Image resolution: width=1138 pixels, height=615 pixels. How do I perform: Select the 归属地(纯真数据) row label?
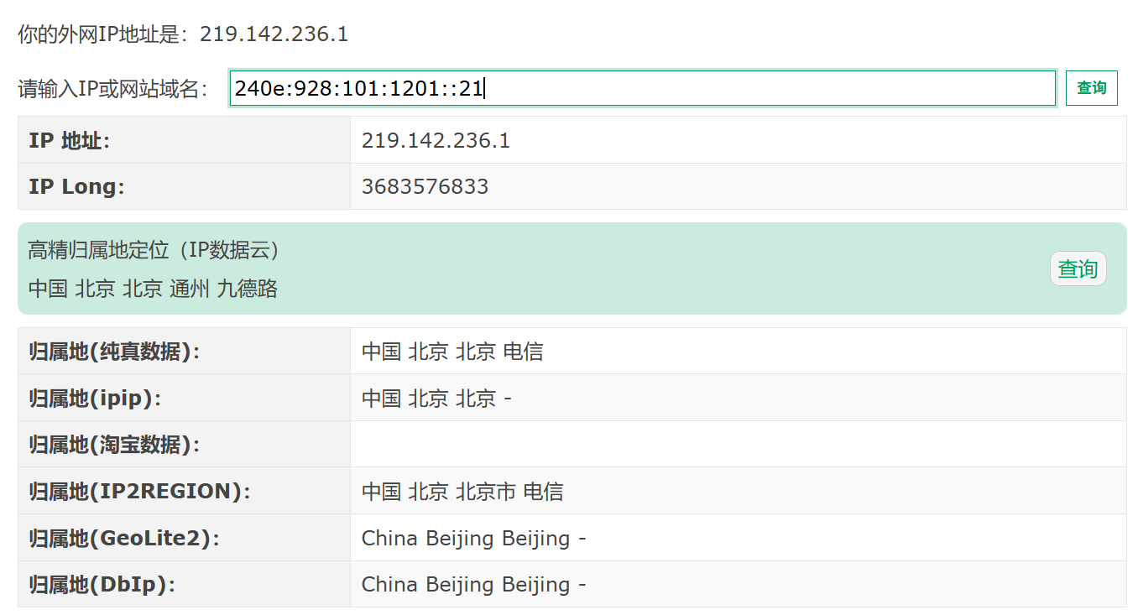pos(115,352)
